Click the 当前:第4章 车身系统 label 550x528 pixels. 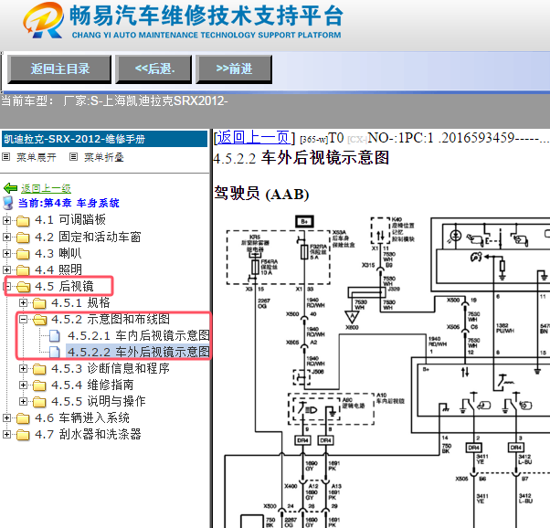click(69, 203)
